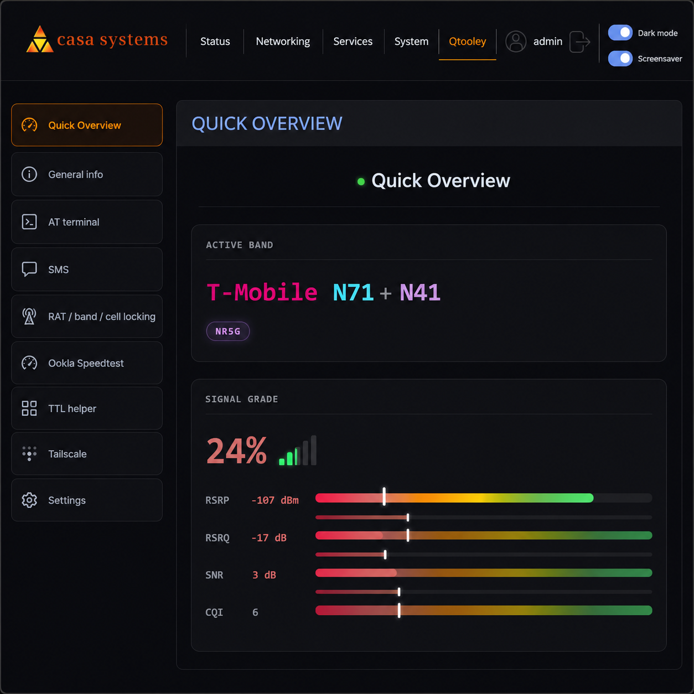
Task: Click the SMS speech bubble icon
Action: pos(29,270)
